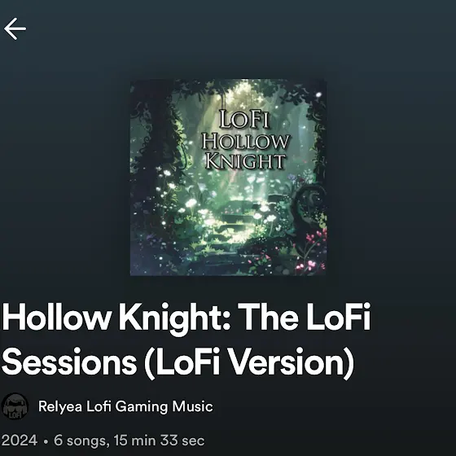Tap the LoFi Hollow Knight lettering on cover
Screen dimensions: 456x456
click(246, 139)
